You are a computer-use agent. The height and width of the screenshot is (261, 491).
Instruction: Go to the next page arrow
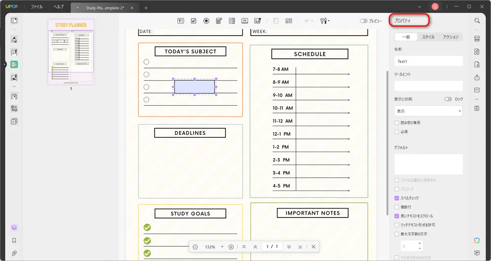[289, 247]
